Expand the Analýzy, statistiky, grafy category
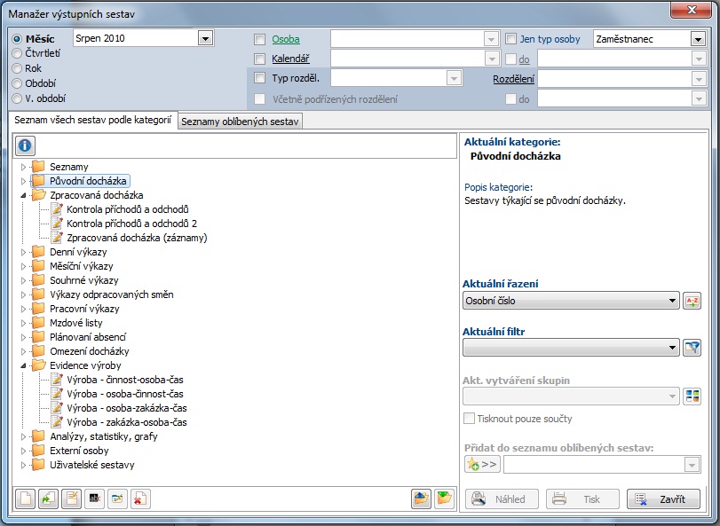 pyautogui.click(x=23, y=437)
